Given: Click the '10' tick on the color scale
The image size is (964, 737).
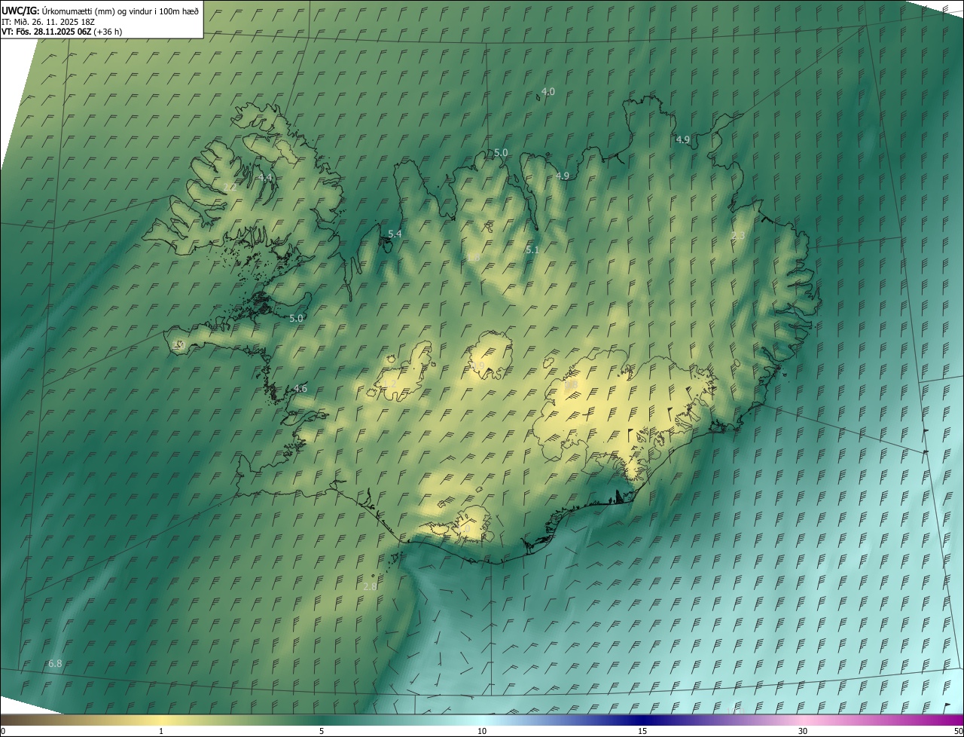Looking at the screenshot, I should click(x=482, y=731).
